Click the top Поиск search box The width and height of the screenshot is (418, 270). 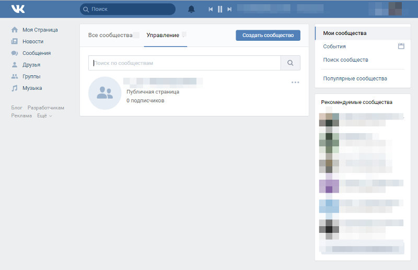pyautogui.click(x=128, y=9)
